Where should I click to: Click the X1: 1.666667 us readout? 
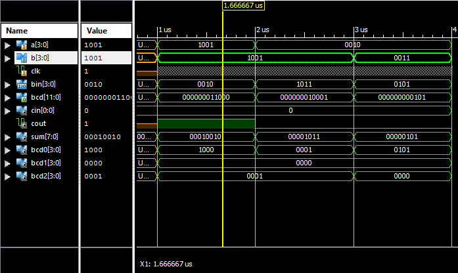166,264
